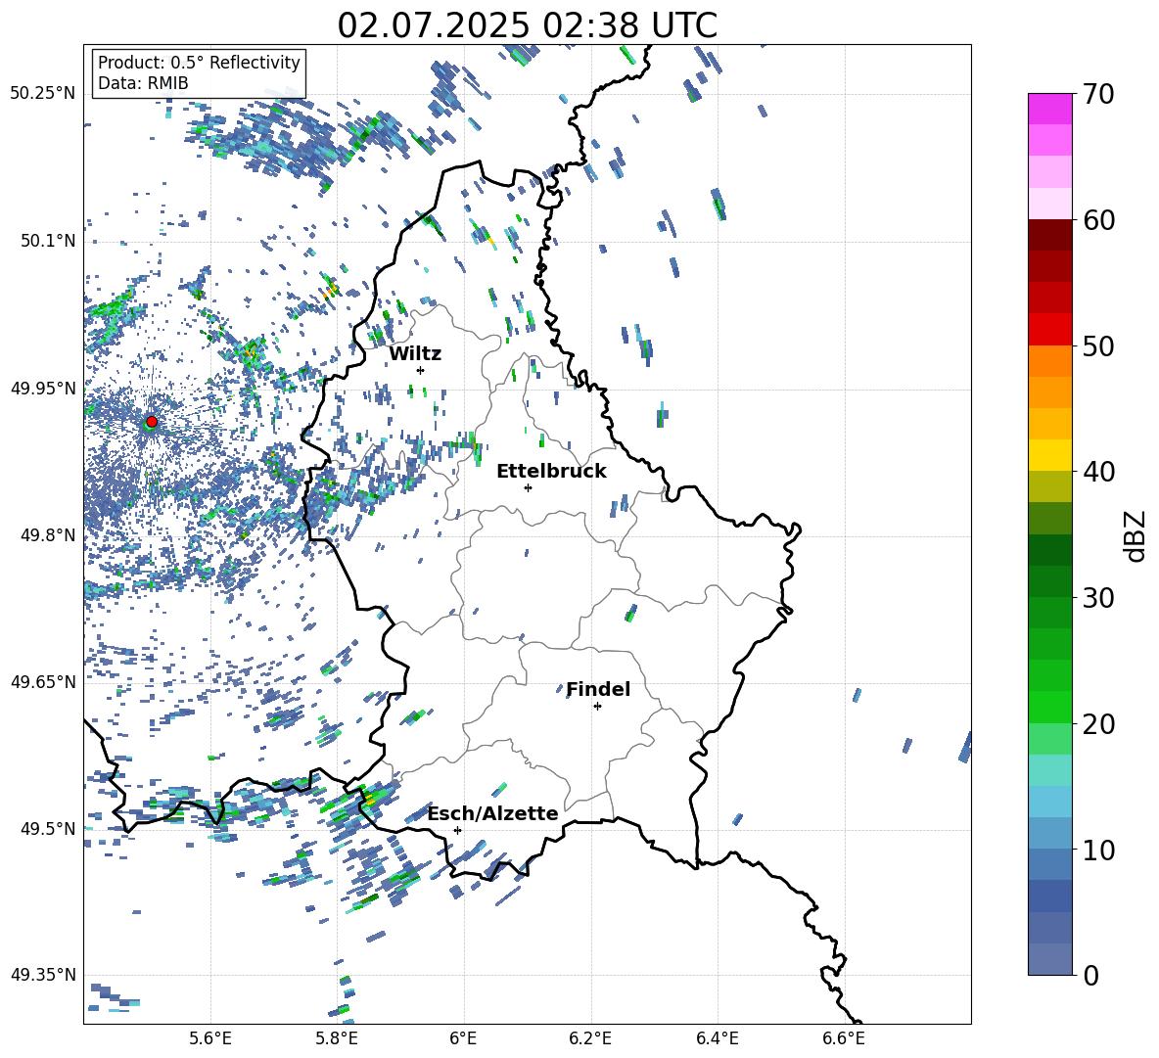Image resolution: width=1159 pixels, height=1058 pixels.
Task: Click the 49.65°N latitude label
Action: (x=43, y=682)
